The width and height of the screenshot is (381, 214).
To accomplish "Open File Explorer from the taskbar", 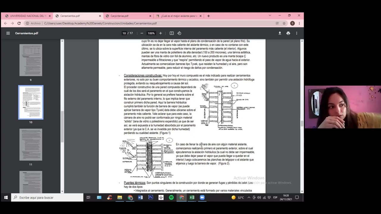I will coord(120,197).
